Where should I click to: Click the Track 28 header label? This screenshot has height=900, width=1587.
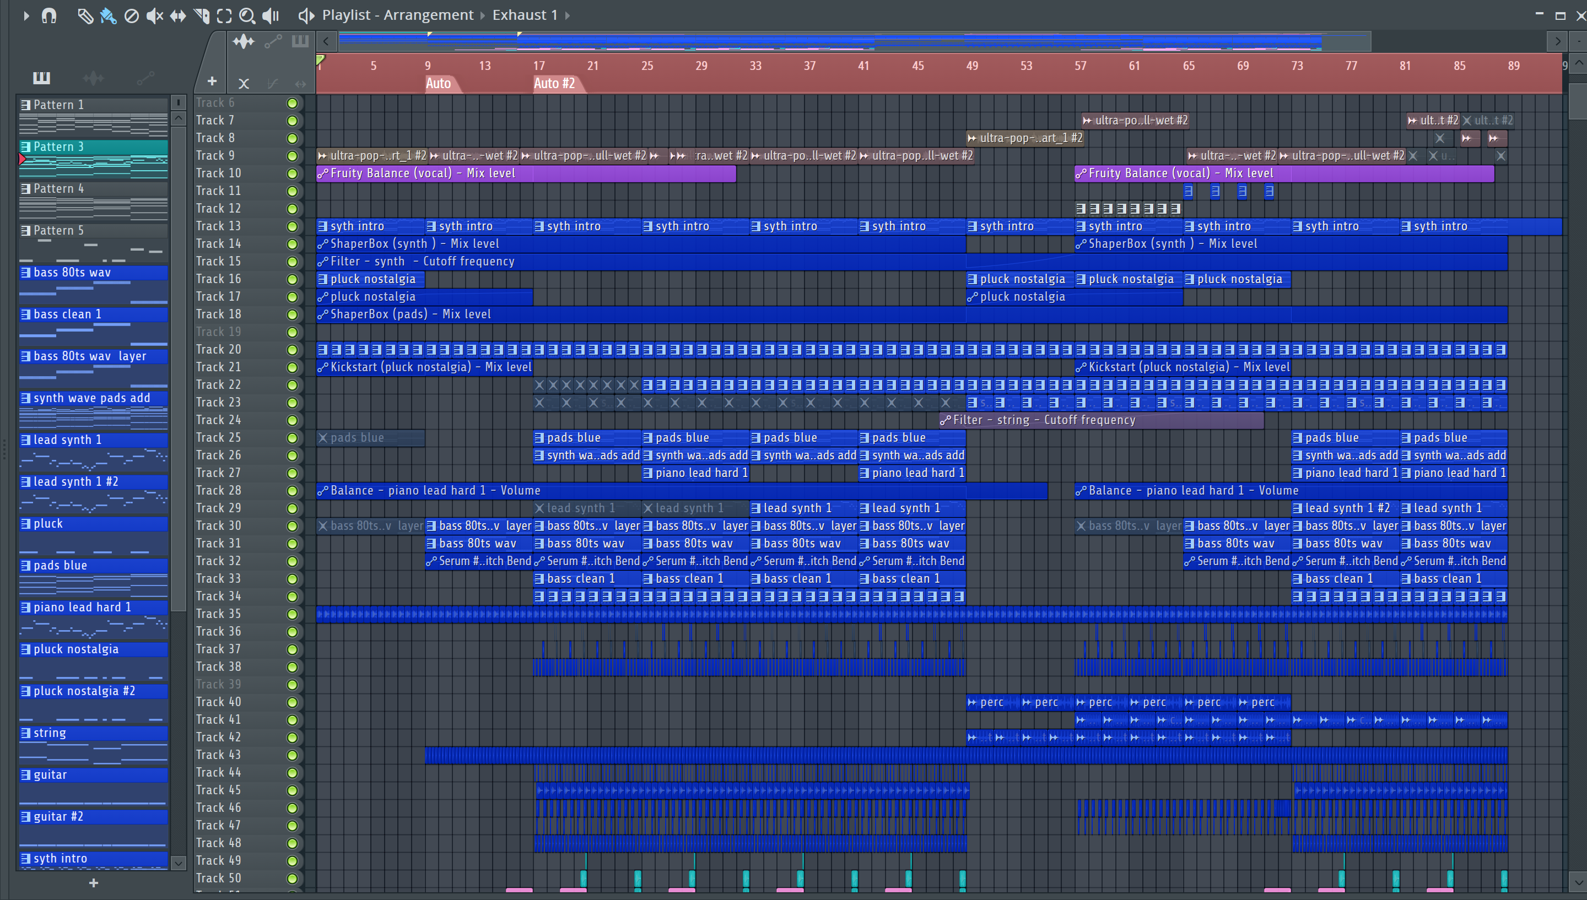tap(218, 491)
